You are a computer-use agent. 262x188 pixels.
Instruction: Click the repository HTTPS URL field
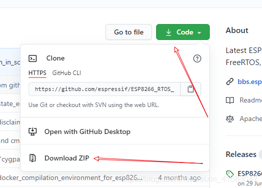pyautogui.click(x=104, y=89)
